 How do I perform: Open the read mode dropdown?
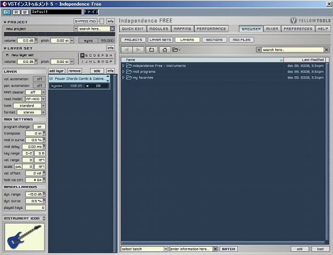pyautogui.click(x=43, y=99)
